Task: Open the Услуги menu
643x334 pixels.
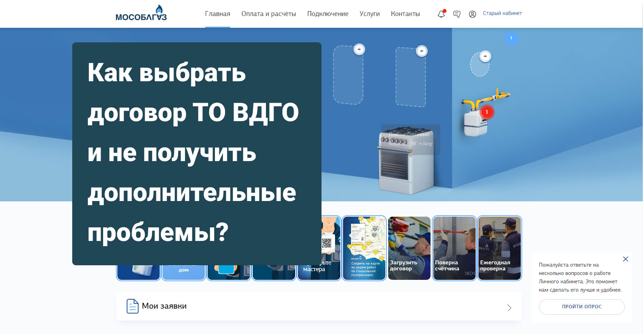Action: (369, 14)
